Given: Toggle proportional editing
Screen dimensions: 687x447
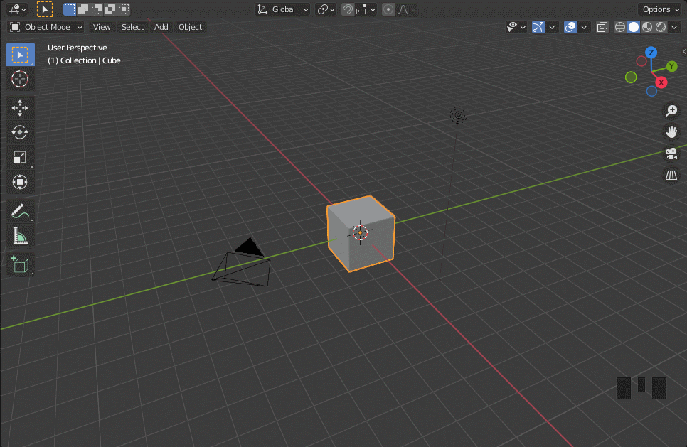Looking at the screenshot, I should click(x=388, y=9).
